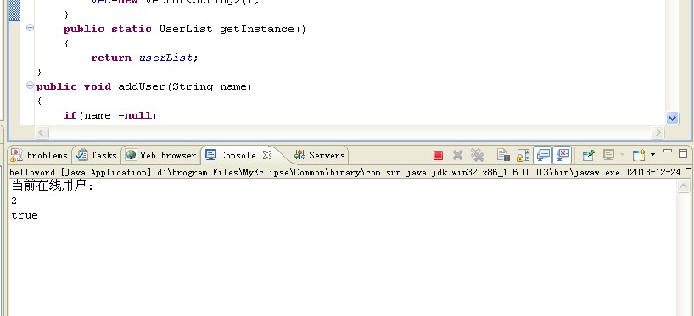Toggle Show Console When Standard Error Changes
Viewport: 694px width, 316px height.
coord(562,155)
